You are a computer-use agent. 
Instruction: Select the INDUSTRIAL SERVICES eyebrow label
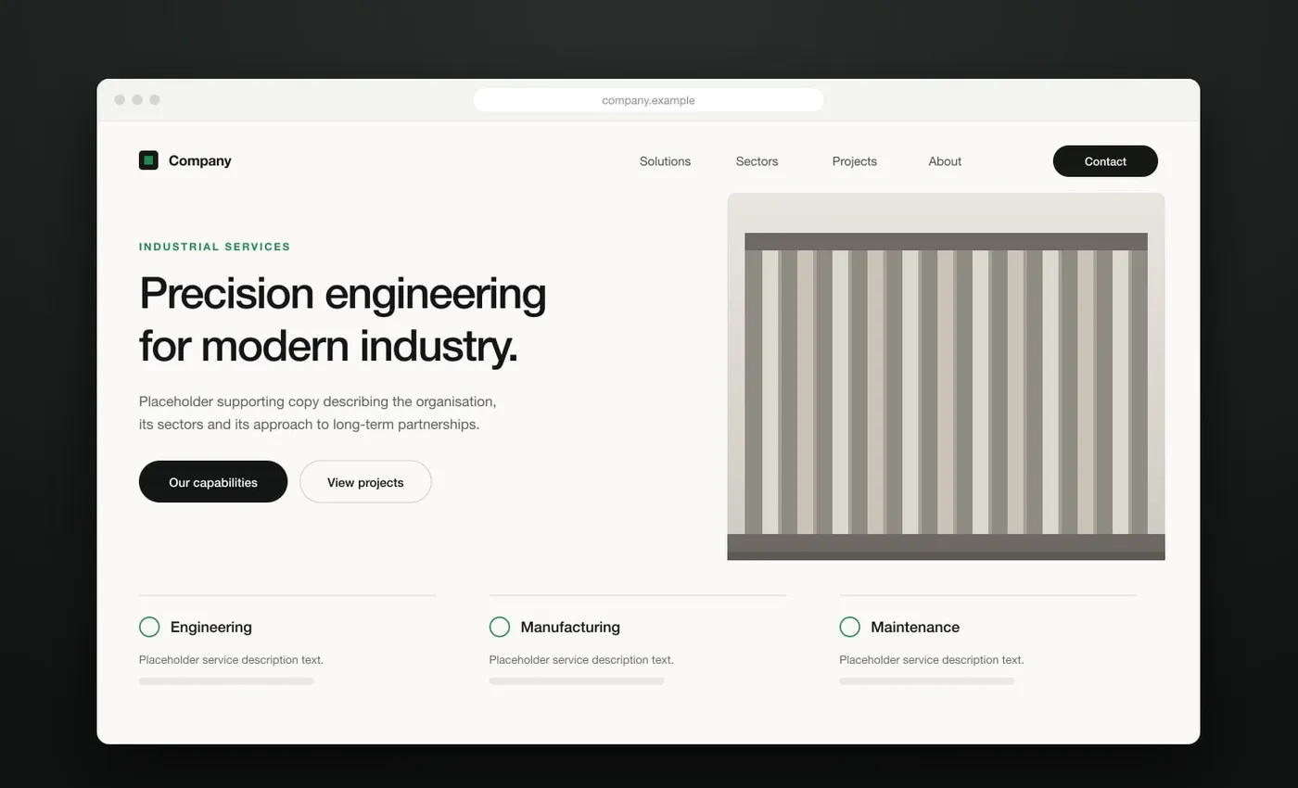[215, 247]
